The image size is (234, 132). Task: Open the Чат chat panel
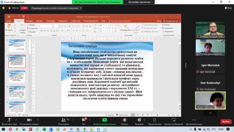(84, 121)
